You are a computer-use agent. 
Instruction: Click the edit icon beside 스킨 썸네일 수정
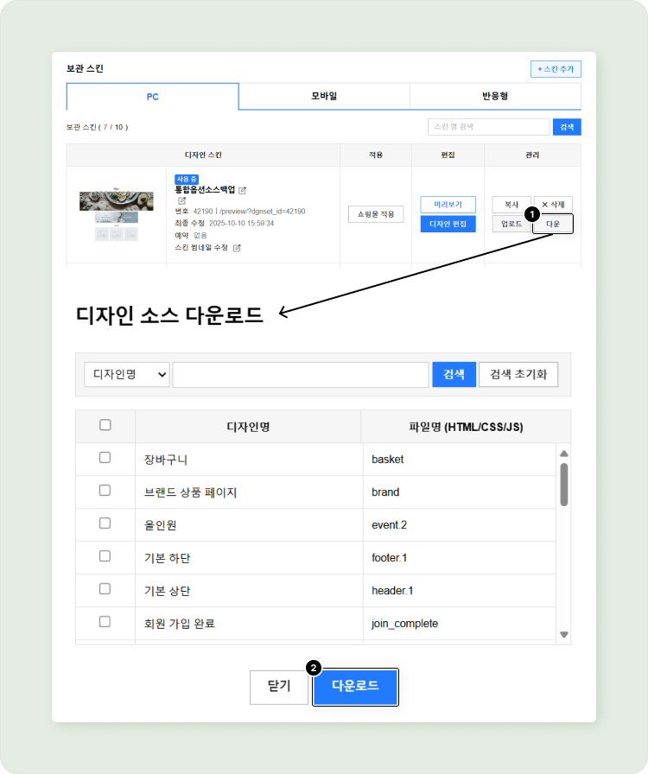[237, 248]
